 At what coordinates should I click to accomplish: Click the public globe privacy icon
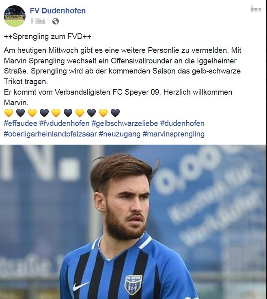click(x=56, y=21)
